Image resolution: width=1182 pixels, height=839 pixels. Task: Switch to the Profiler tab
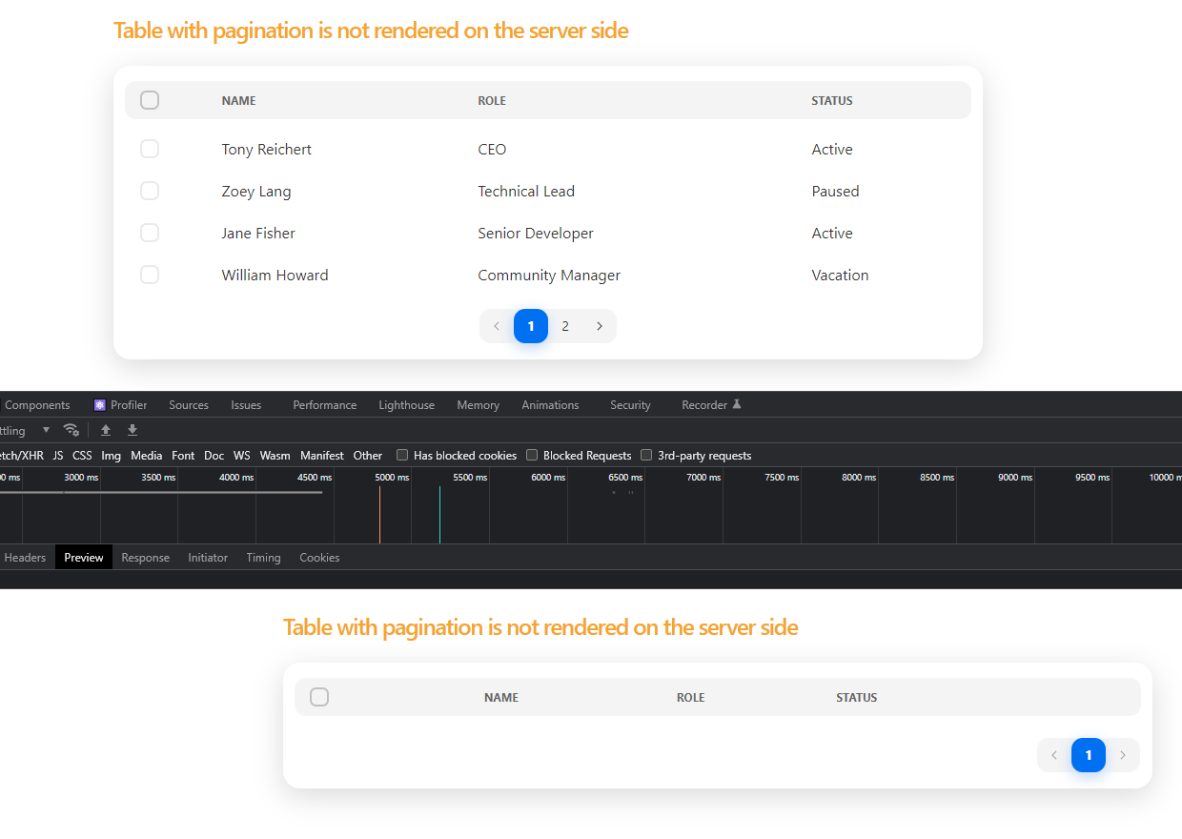click(x=120, y=405)
